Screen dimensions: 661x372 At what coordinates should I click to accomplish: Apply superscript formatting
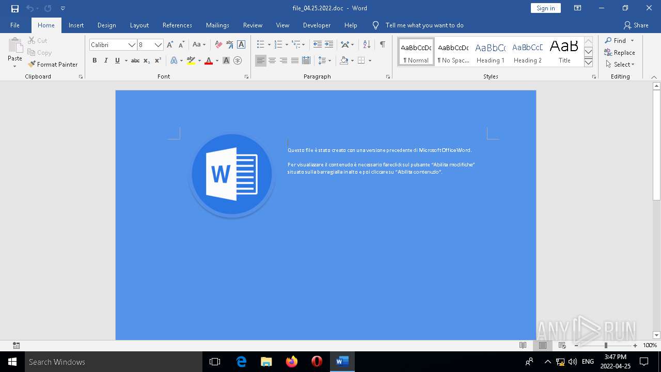click(x=158, y=60)
